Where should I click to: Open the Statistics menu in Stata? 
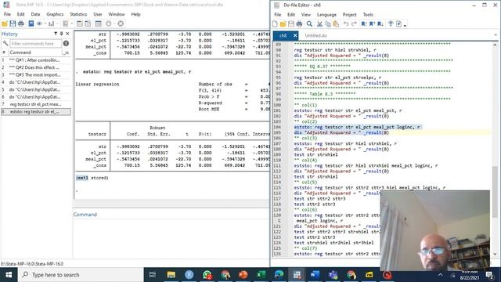click(x=78, y=14)
